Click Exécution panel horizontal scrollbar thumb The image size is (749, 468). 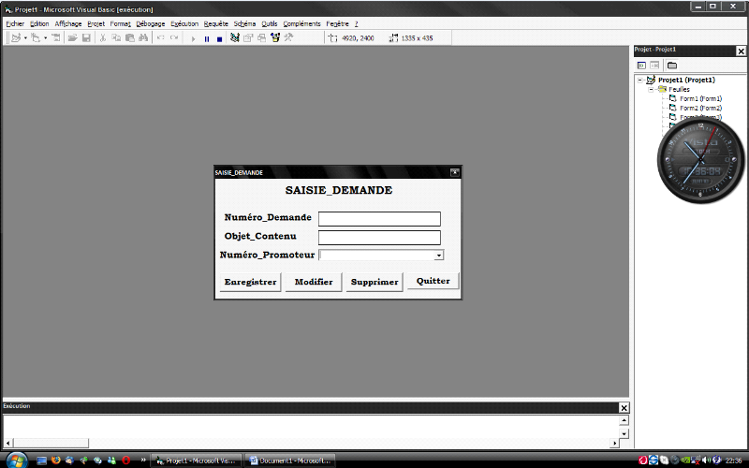(51, 443)
